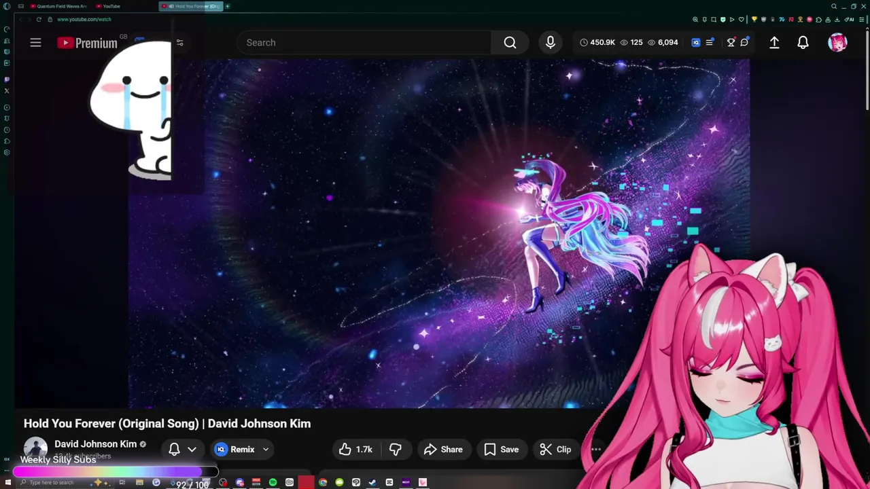Open a new browser tab
This screenshot has height=489, width=870.
click(x=227, y=6)
